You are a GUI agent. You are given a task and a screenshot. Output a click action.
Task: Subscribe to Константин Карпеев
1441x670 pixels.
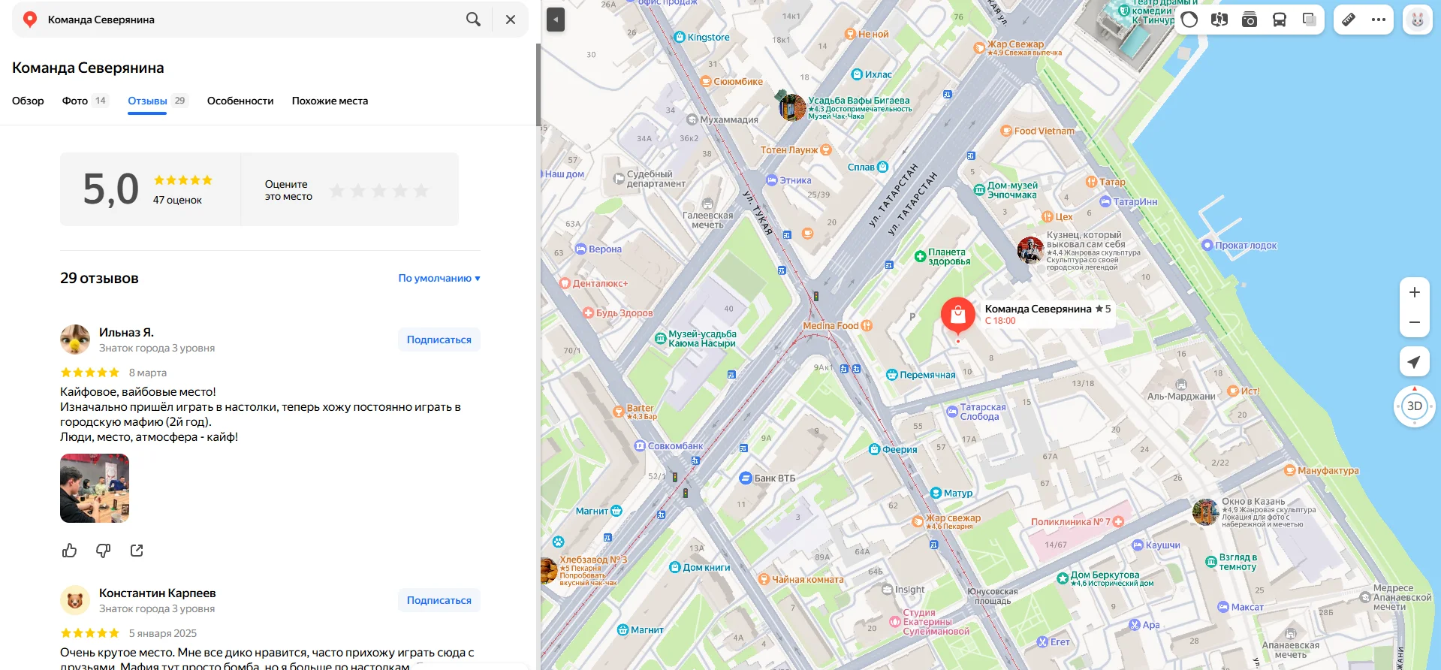pyautogui.click(x=439, y=600)
